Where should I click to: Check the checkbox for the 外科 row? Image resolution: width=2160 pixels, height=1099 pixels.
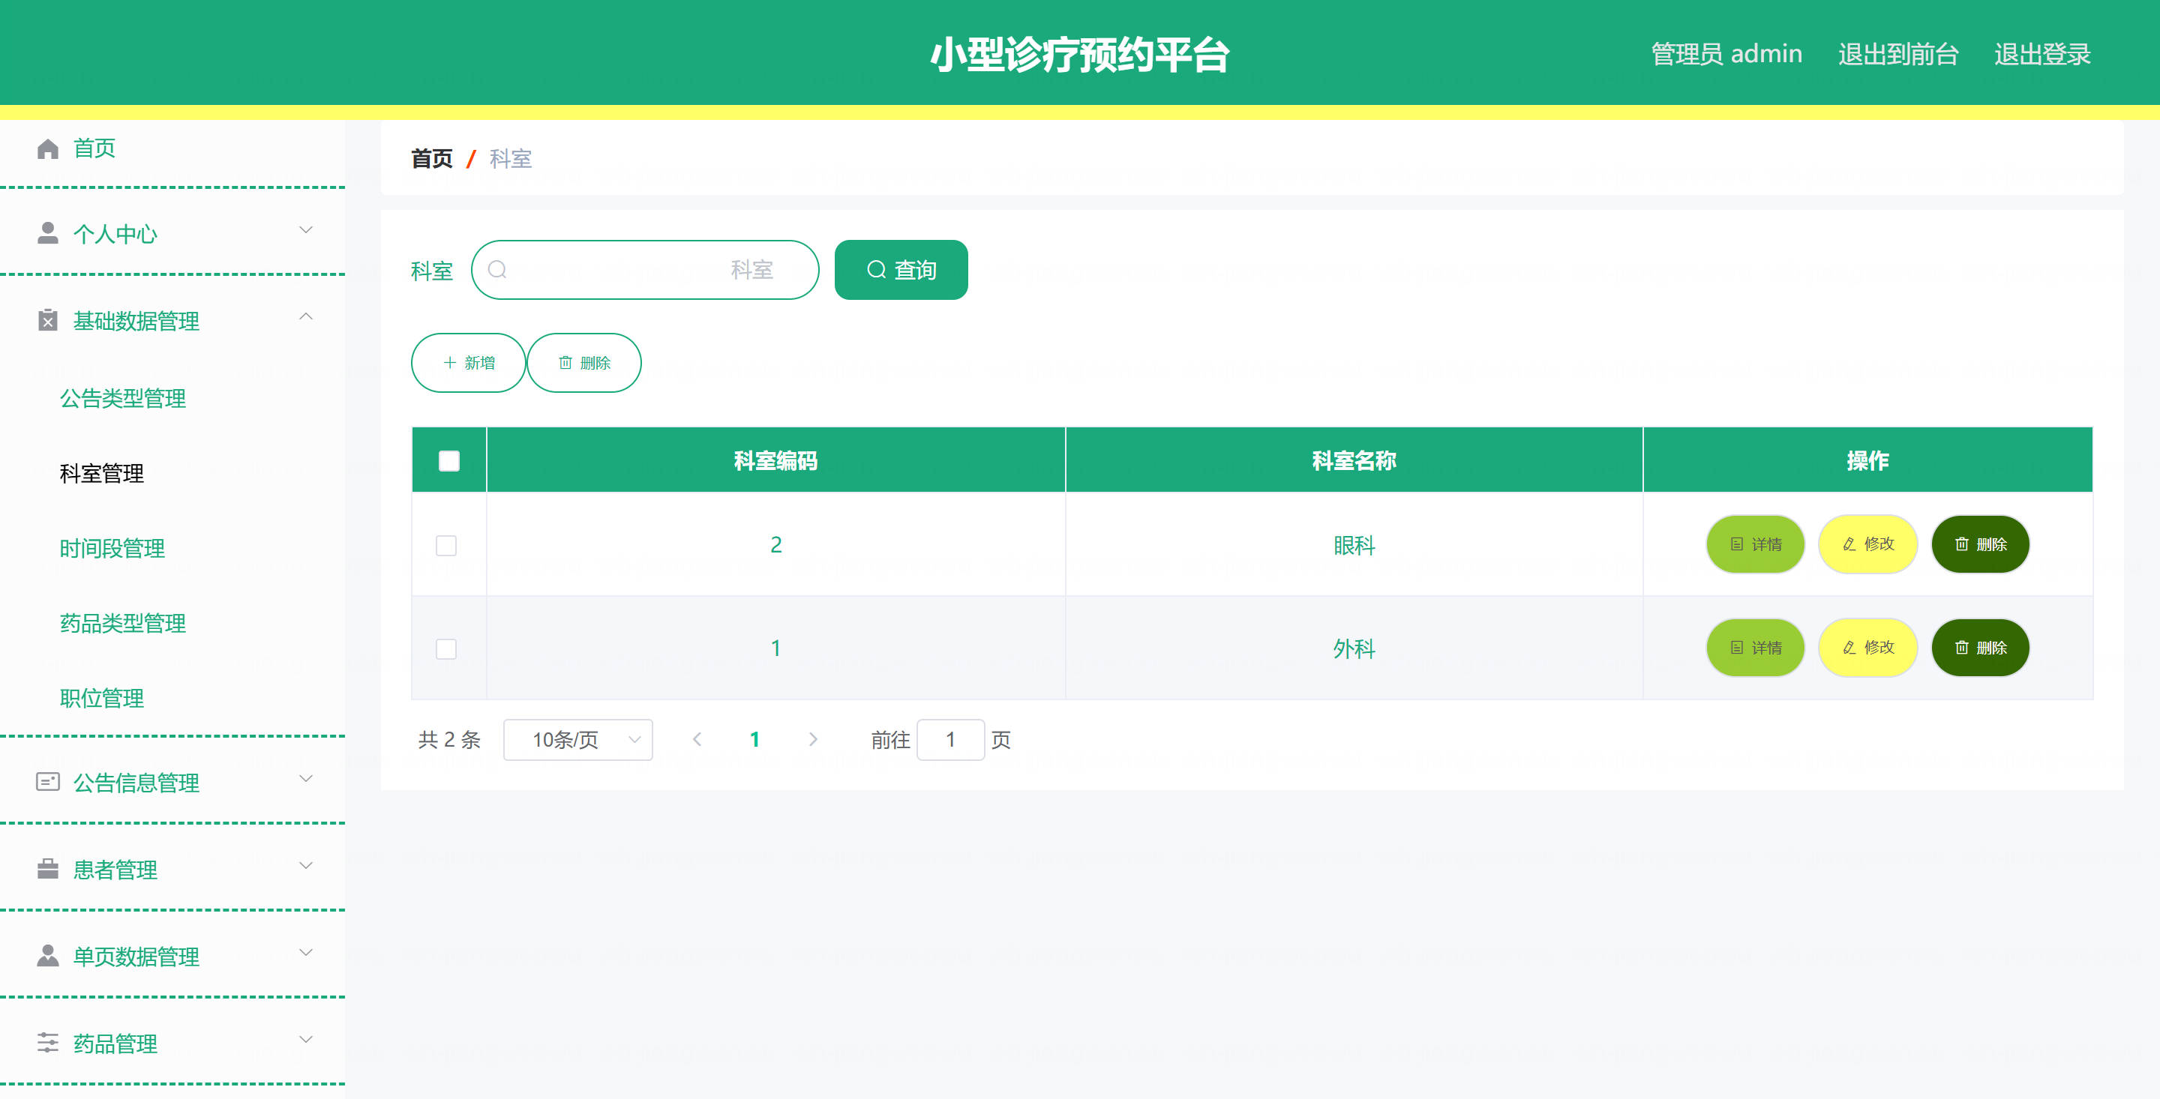446,649
